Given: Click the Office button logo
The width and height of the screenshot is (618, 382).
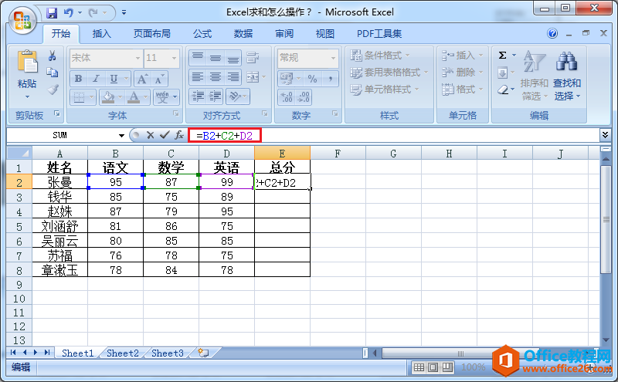Looking at the screenshot, I should click(x=22, y=20).
